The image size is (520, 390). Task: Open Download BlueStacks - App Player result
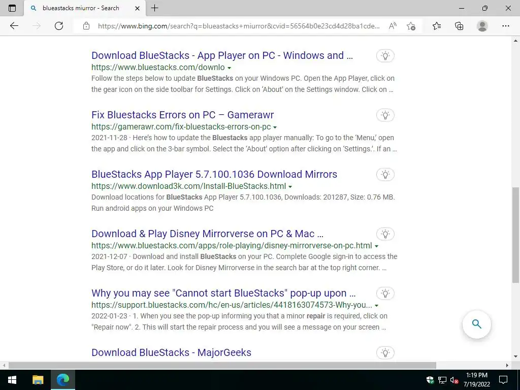click(222, 55)
